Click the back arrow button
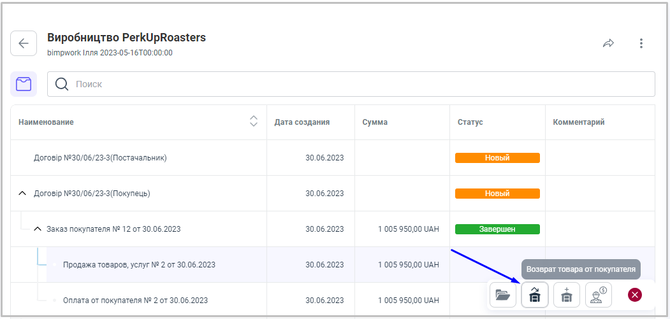Viewport: 670px width, 319px height. tap(24, 43)
